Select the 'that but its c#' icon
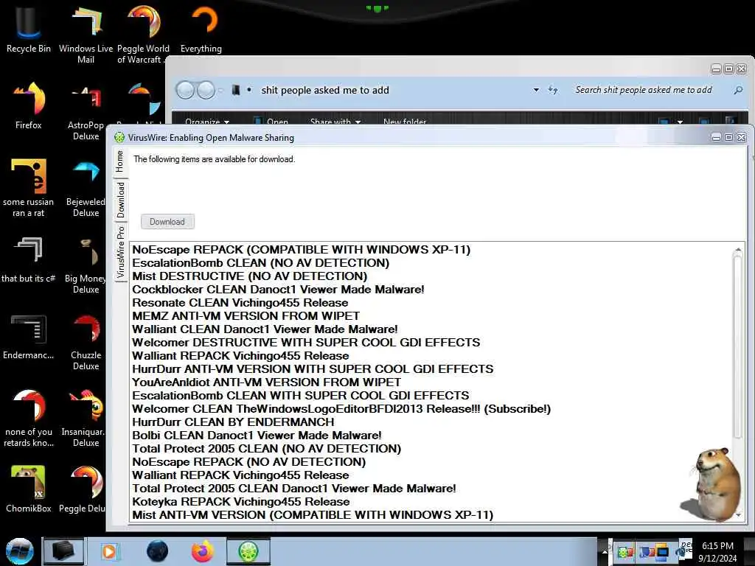The height and width of the screenshot is (566, 755). point(29,259)
